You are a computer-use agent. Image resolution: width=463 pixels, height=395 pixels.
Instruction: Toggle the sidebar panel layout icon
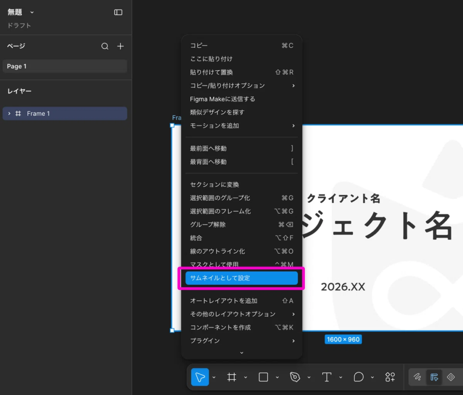118,12
